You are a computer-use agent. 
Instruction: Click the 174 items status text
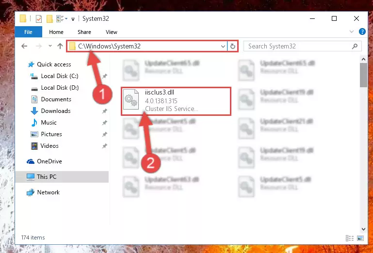pyautogui.click(x=33, y=237)
